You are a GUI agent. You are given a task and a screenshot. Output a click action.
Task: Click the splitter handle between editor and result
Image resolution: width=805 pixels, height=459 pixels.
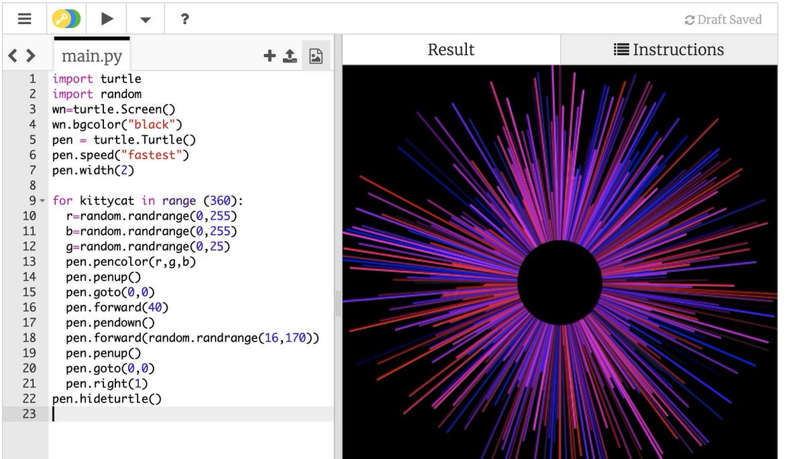(338, 304)
